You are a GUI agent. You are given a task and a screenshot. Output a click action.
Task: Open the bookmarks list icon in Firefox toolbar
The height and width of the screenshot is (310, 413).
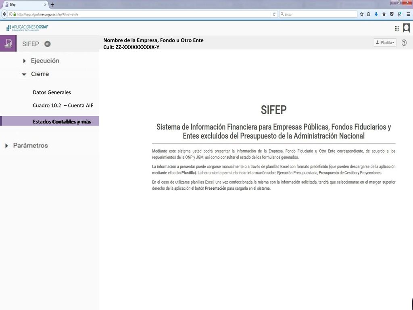click(369, 14)
